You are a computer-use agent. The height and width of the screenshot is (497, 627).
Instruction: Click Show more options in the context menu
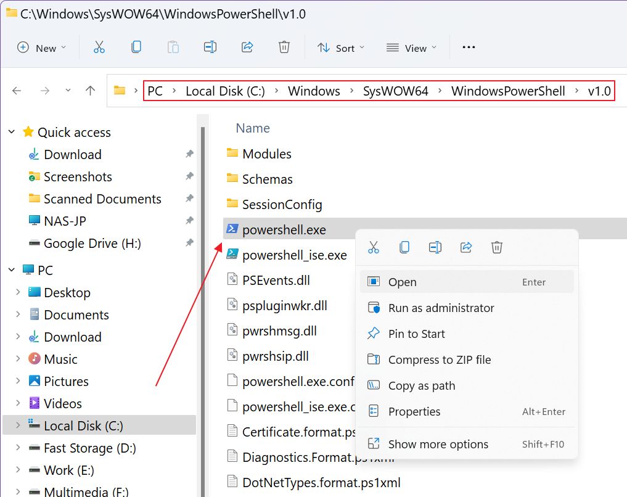437,443
